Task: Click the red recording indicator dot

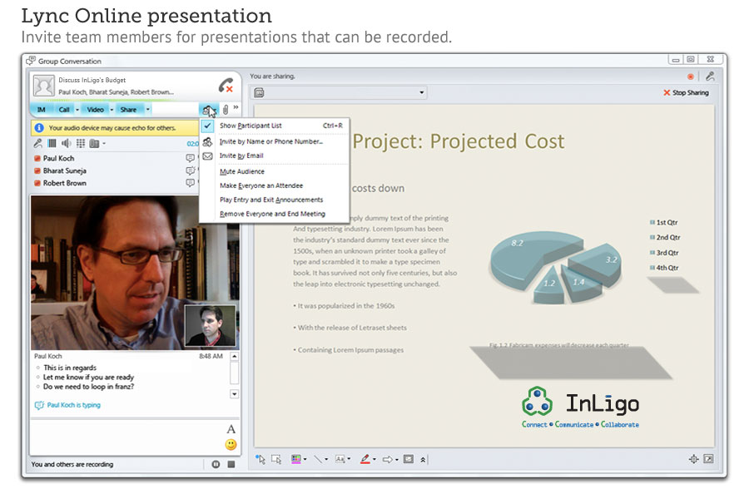Action: pyautogui.click(x=690, y=77)
